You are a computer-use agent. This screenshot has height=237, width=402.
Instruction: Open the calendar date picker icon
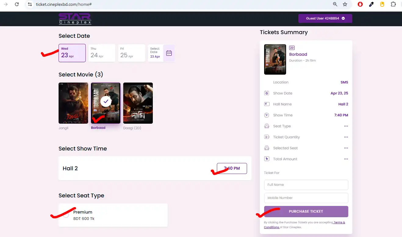[169, 53]
